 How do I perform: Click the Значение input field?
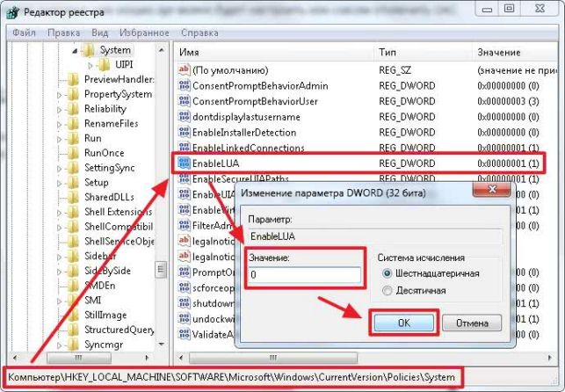point(305,275)
